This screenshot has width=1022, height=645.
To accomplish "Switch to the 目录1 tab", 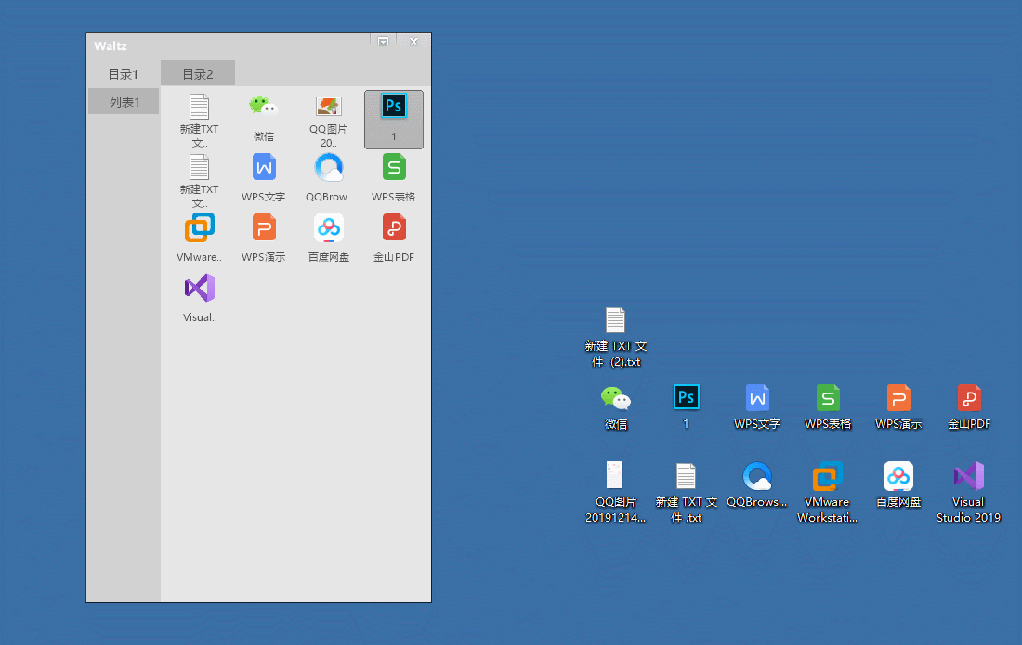I will coord(124,74).
